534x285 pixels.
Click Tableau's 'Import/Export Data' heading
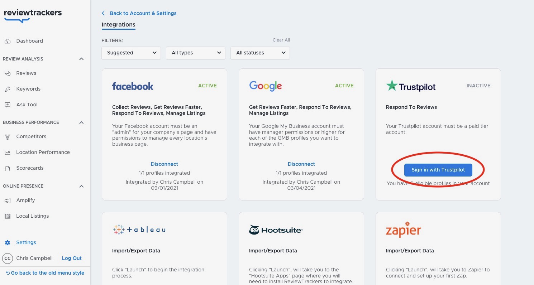pyautogui.click(x=136, y=251)
